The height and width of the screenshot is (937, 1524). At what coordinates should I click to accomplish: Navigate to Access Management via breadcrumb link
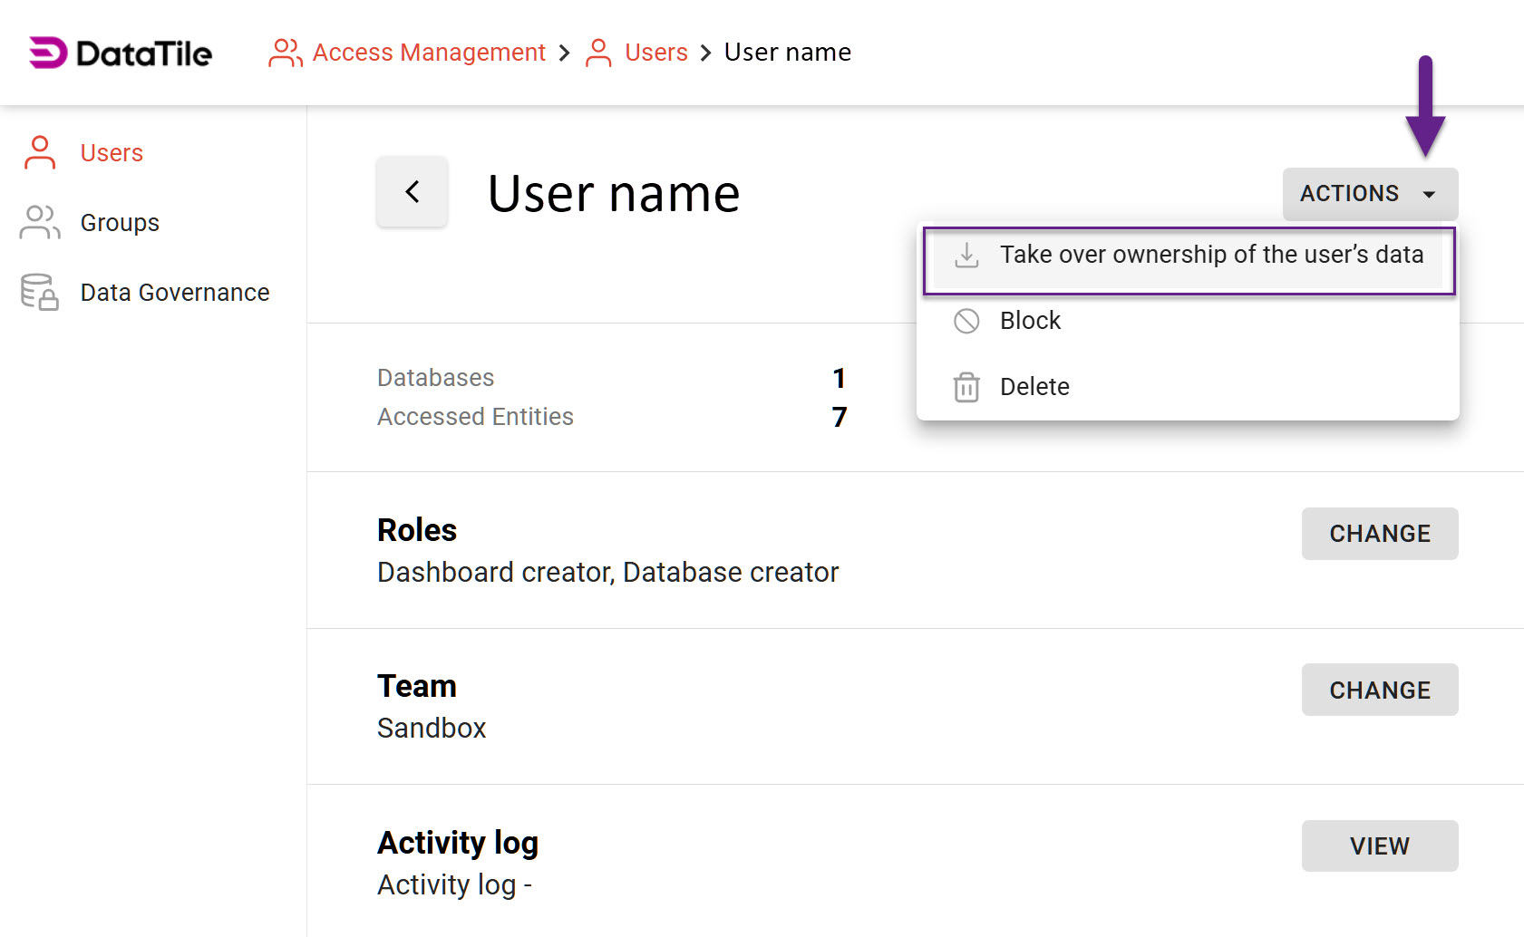(428, 53)
